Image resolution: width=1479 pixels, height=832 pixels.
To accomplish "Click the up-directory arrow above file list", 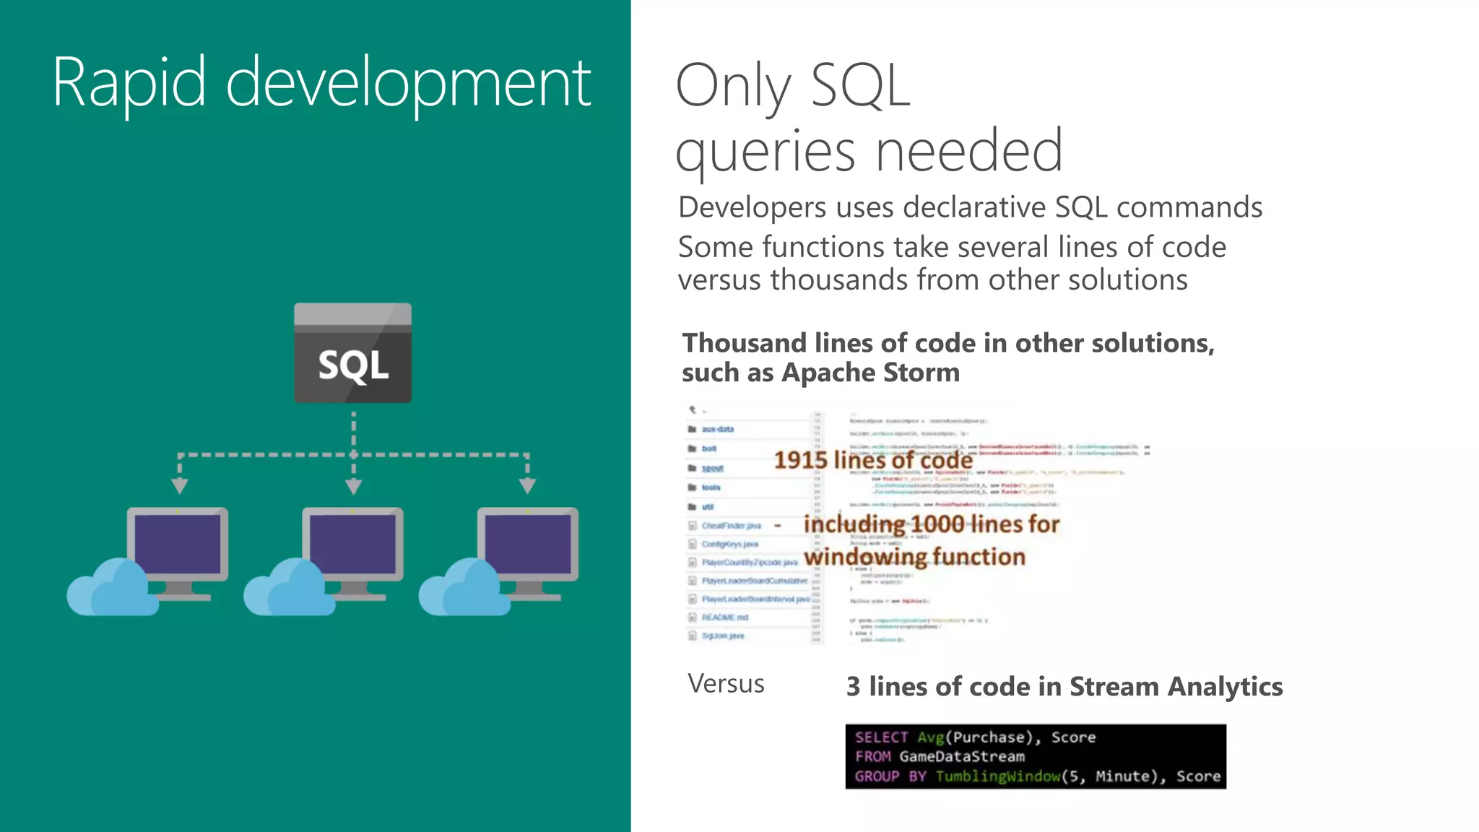I will 692,409.
